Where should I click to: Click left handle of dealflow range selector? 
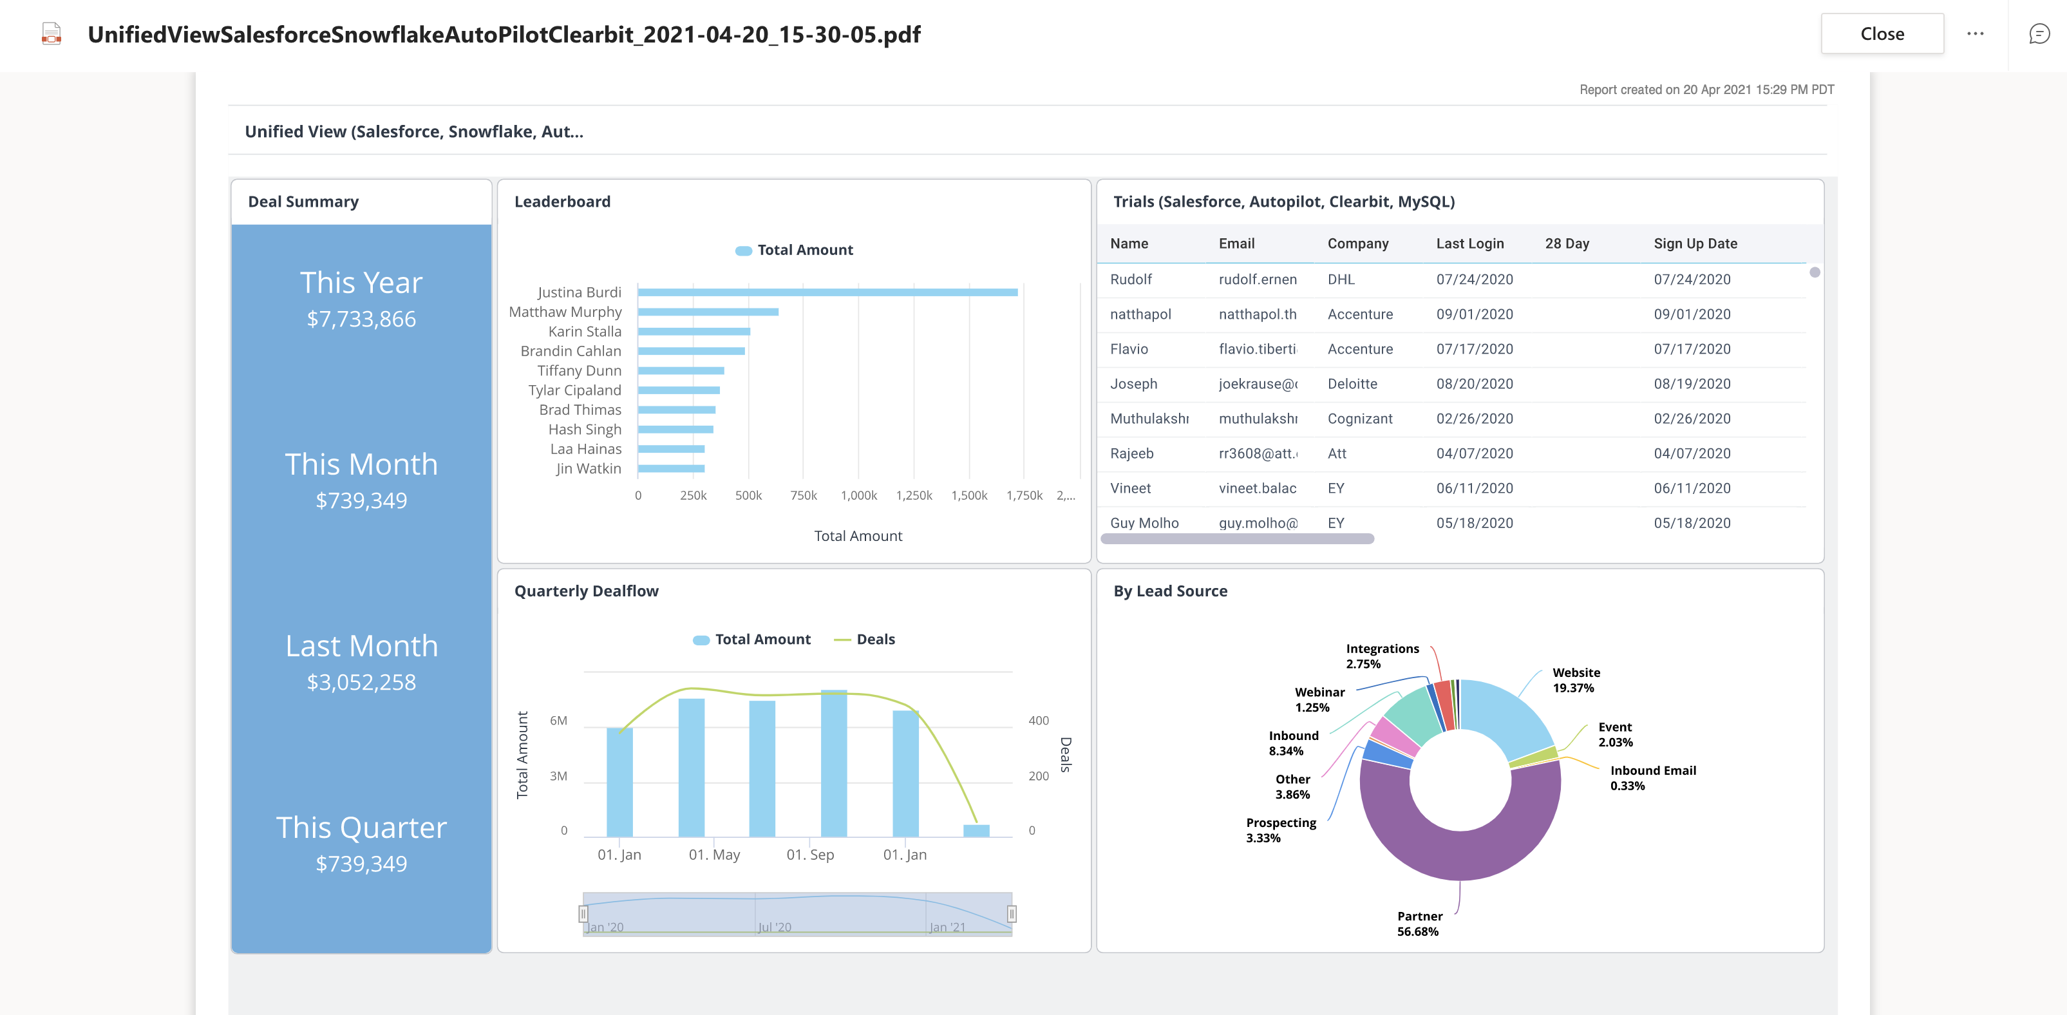(x=583, y=913)
